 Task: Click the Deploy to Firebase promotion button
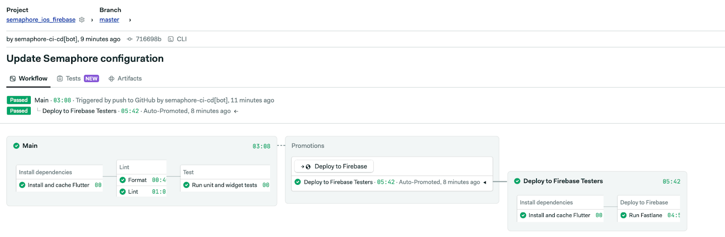(334, 166)
